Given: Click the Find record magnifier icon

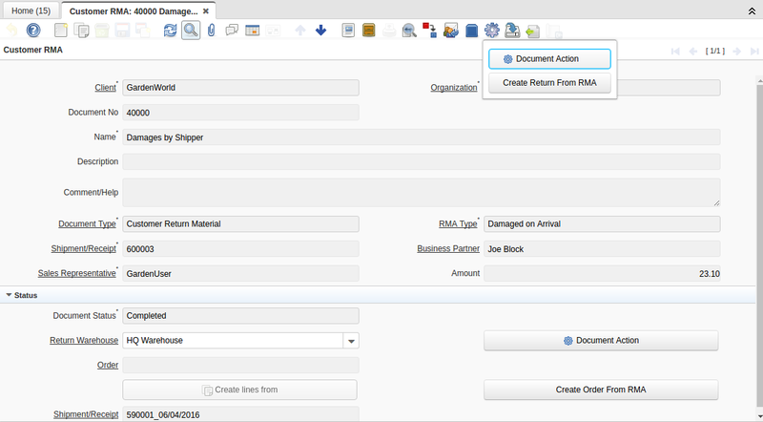Looking at the screenshot, I should [191, 31].
